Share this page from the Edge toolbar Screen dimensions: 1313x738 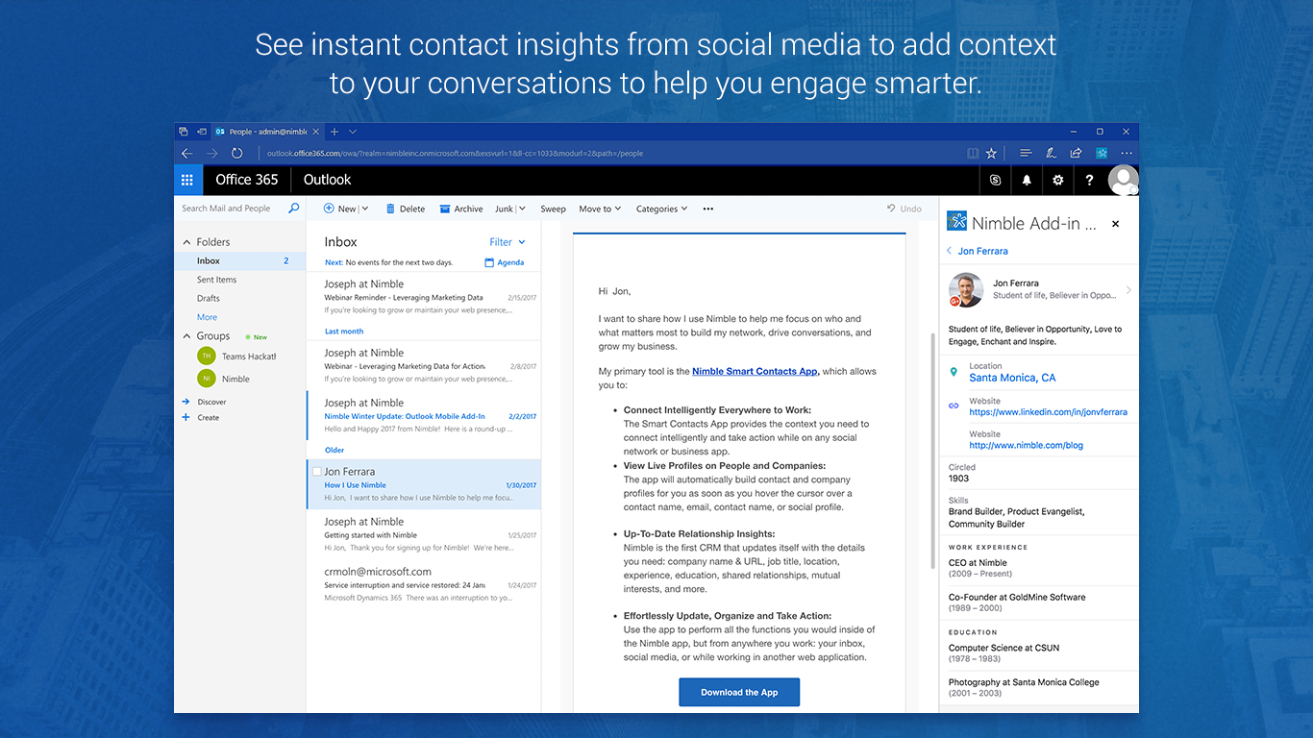click(1076, 153)
